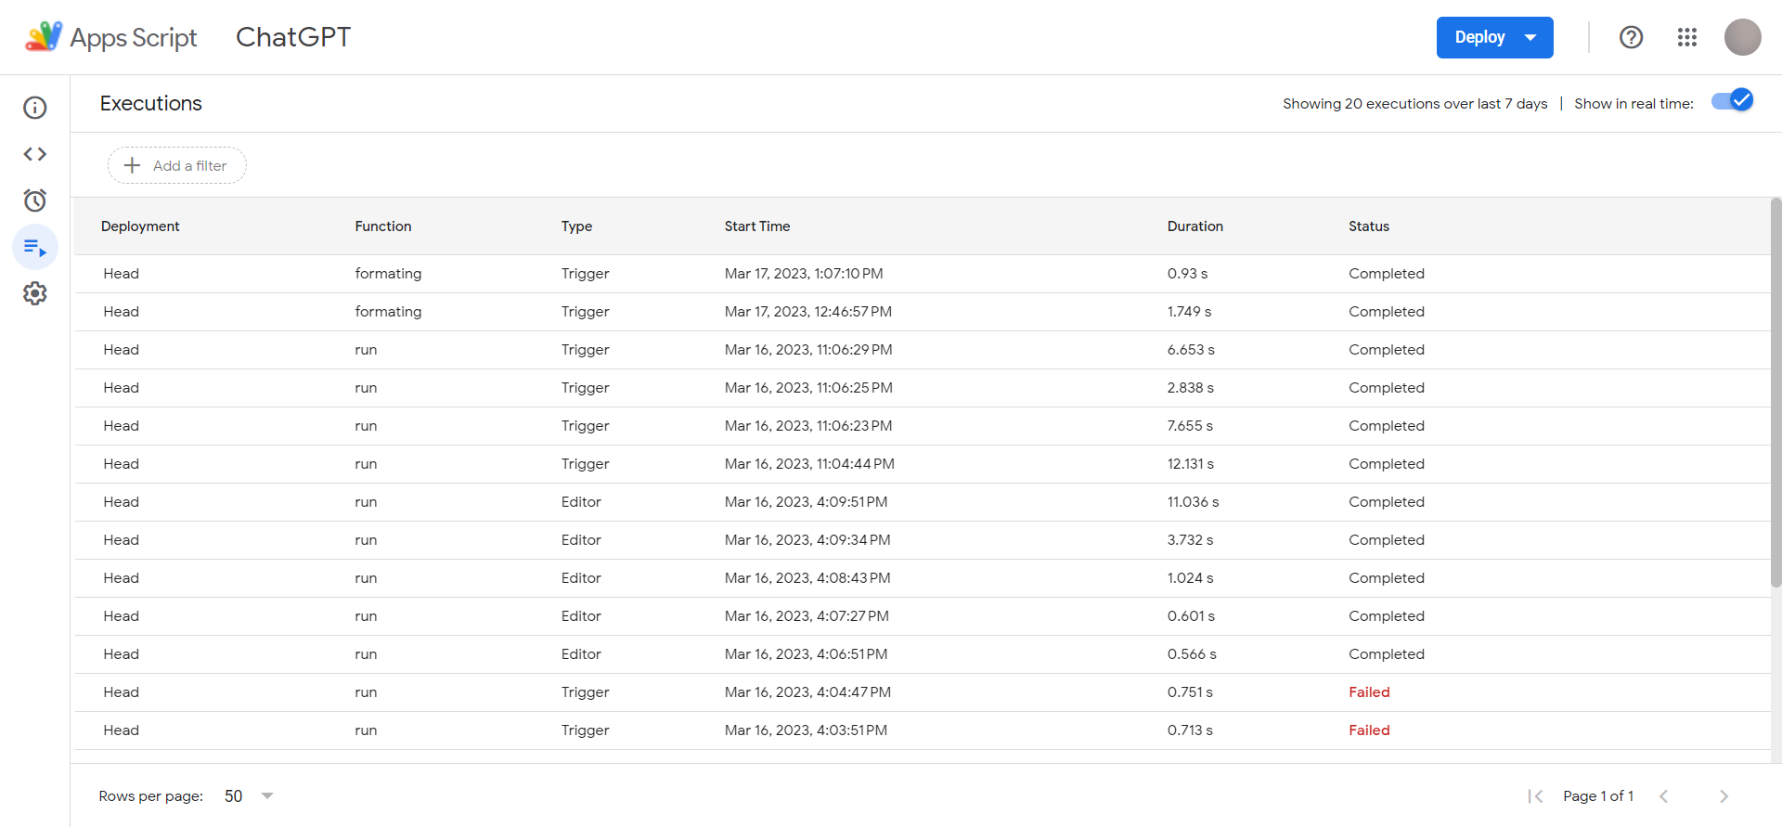Image resolution: width=1782 pixels, height=827 pixels.
Task: Click the vertical scrollbar of the table
Action: click(1776, 393)
